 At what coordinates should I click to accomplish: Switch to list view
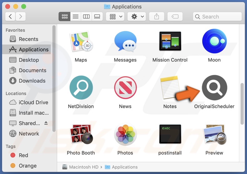pos(75,16)
